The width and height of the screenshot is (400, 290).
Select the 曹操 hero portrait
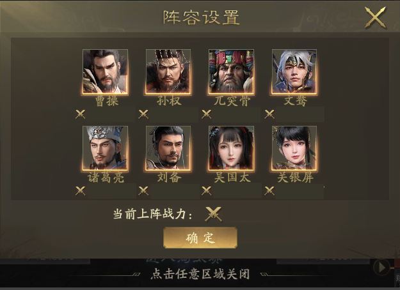click(105, 72)
